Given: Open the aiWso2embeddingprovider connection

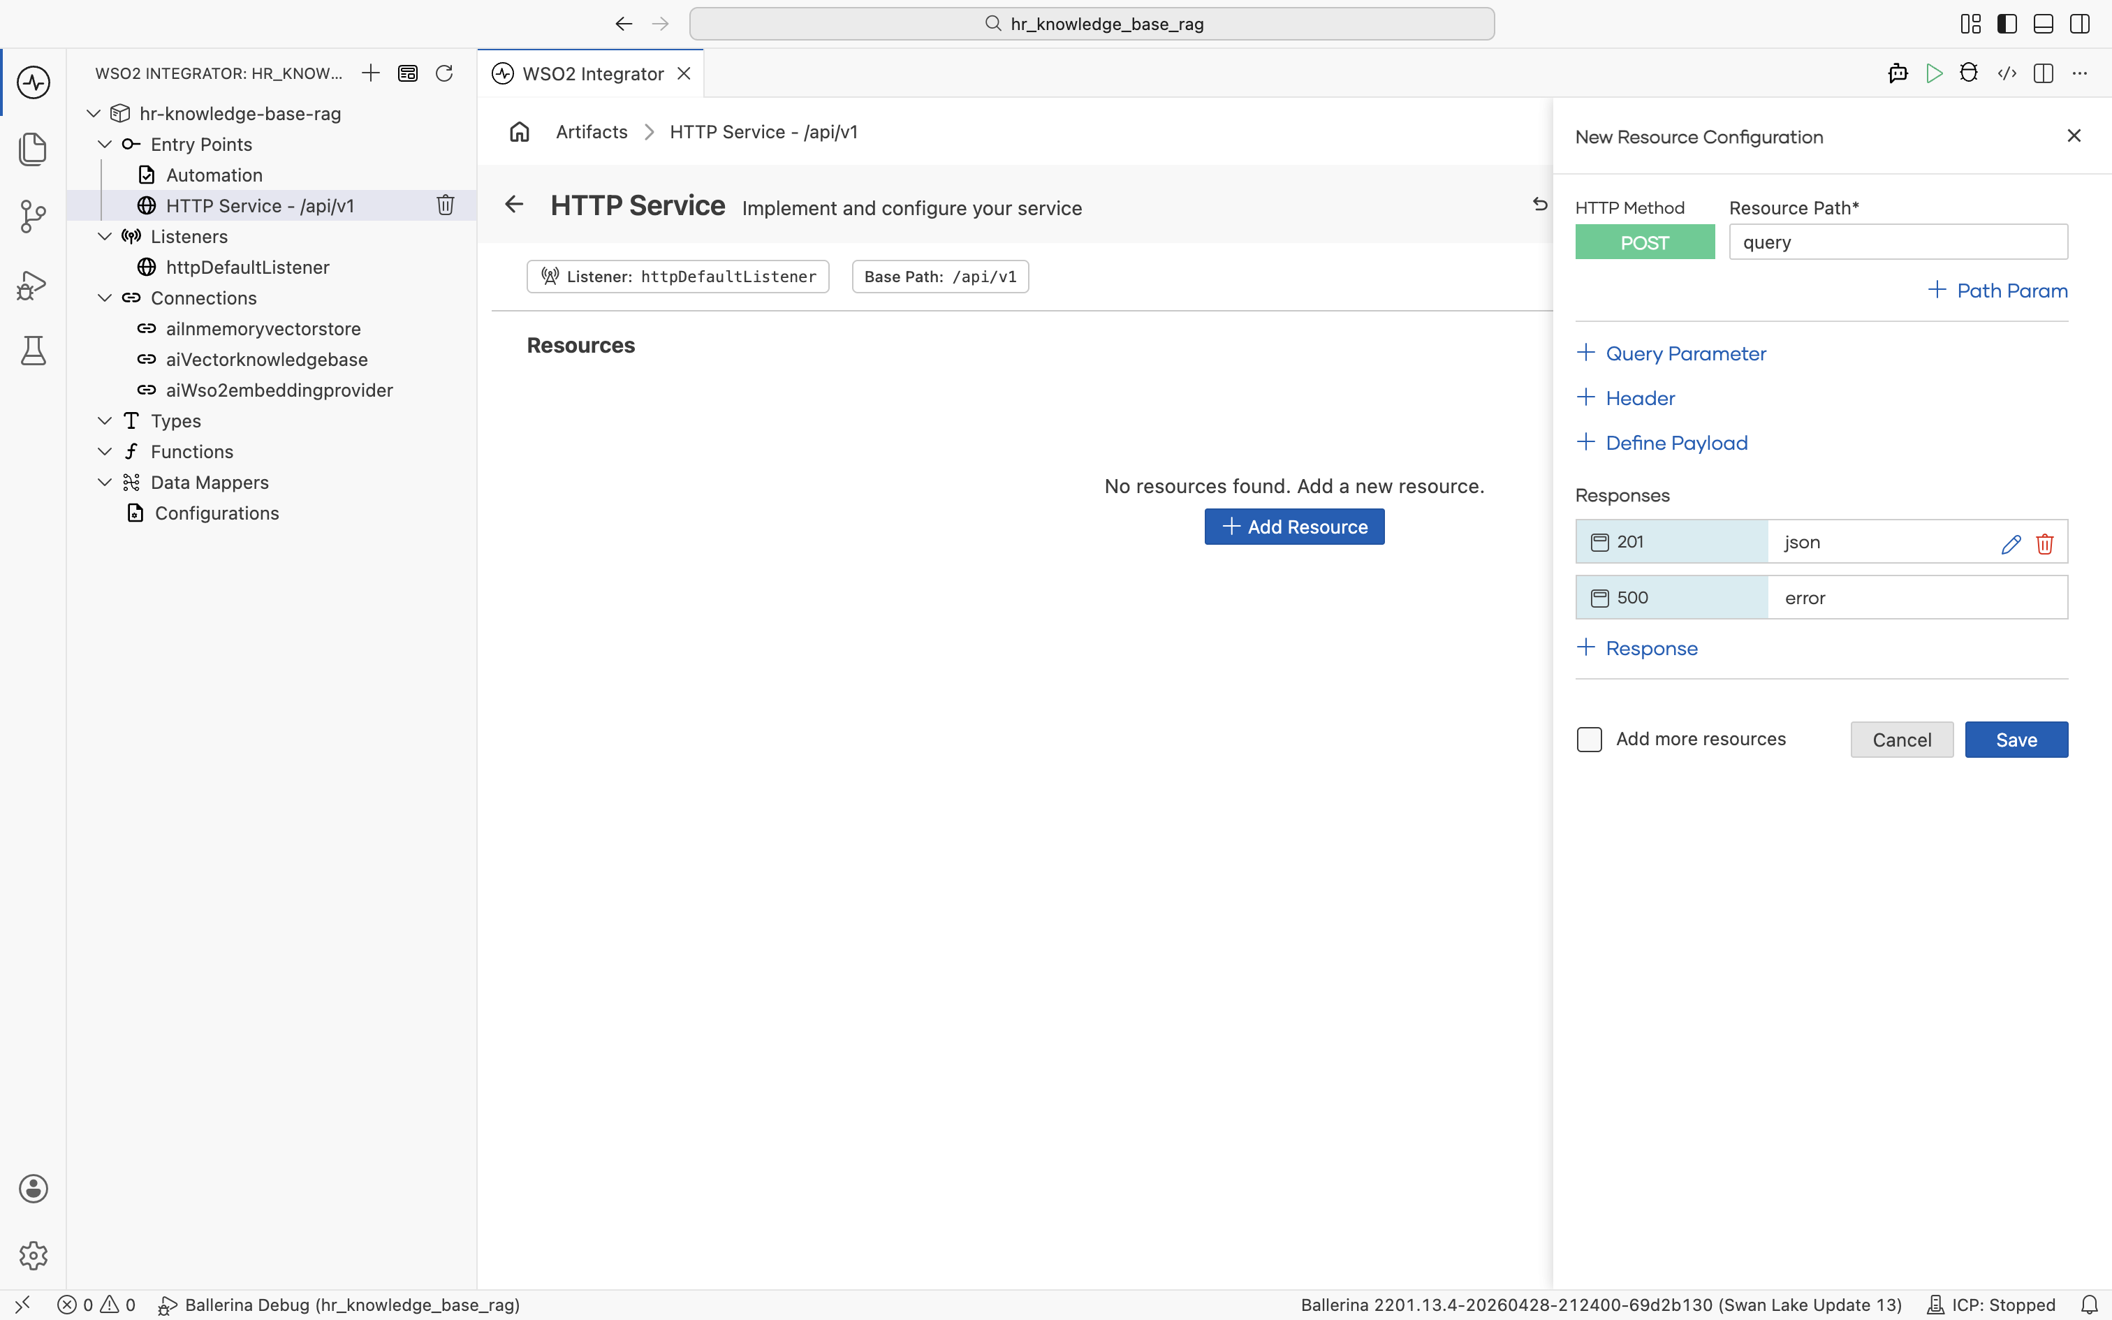Looking at the screenshot, I should click(x=279, y=390).
